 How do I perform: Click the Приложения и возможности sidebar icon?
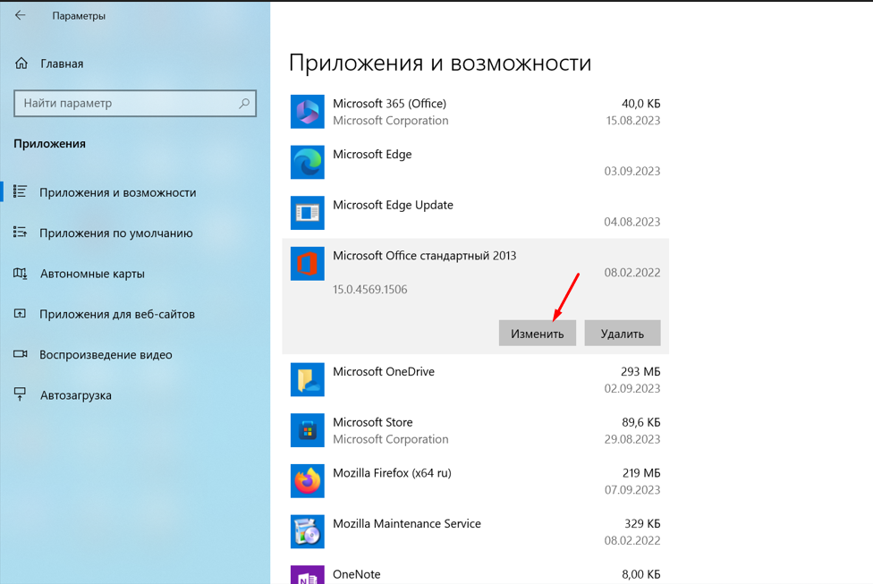[20, 192]
